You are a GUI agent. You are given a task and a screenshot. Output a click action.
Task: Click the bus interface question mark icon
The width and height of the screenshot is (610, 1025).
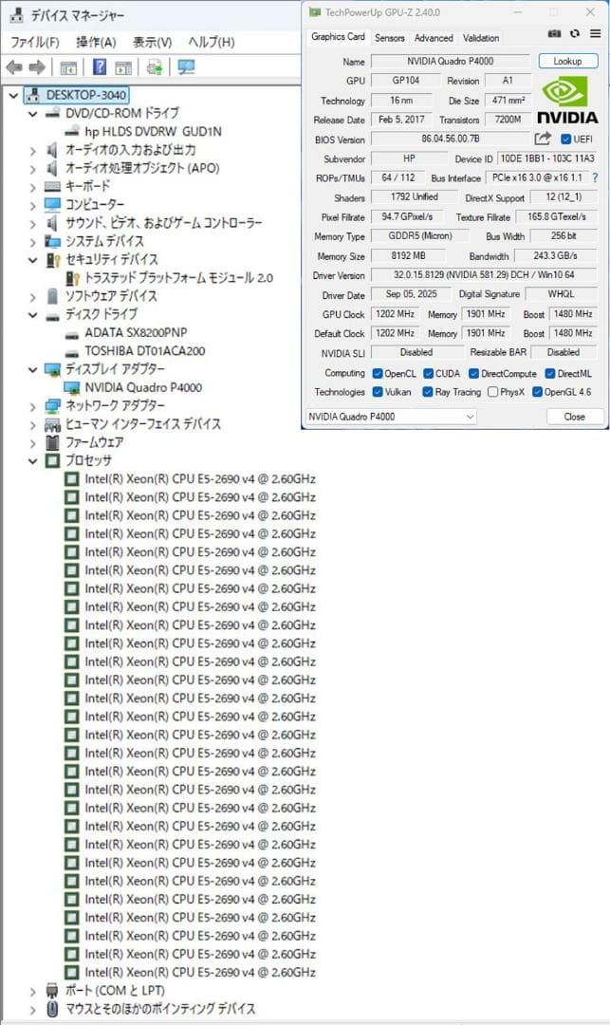(x=594, y=177)
